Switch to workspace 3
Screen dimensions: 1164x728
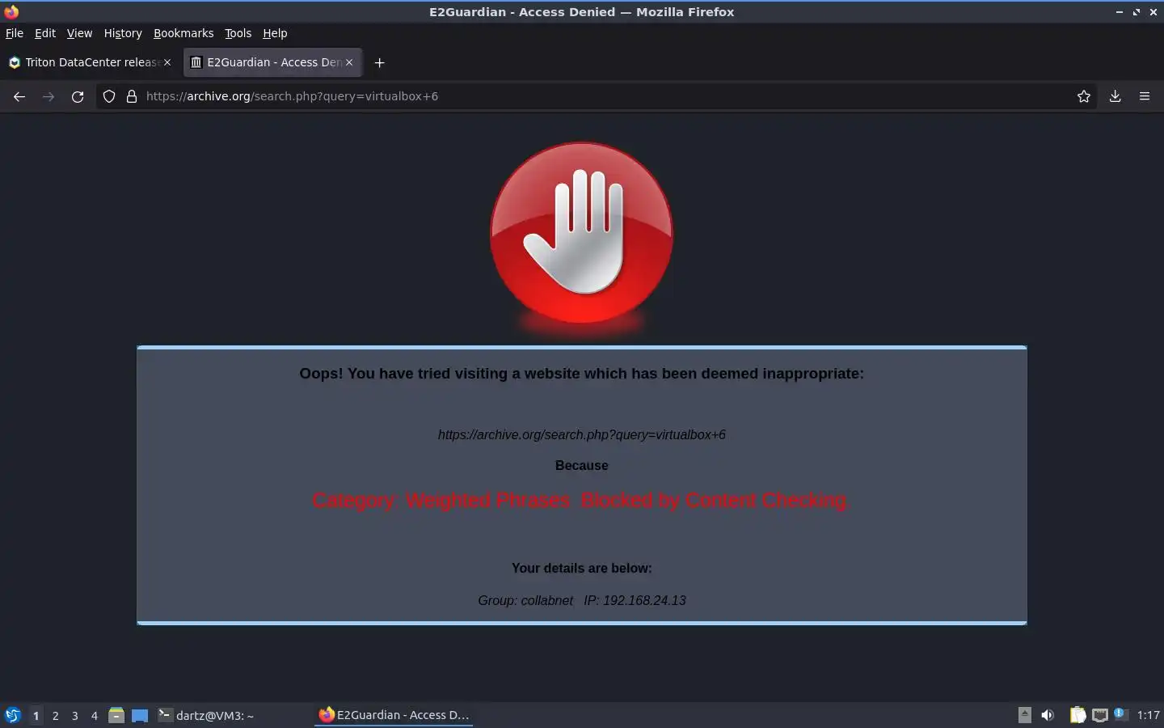pyautogui.click(x=74, y=715)
